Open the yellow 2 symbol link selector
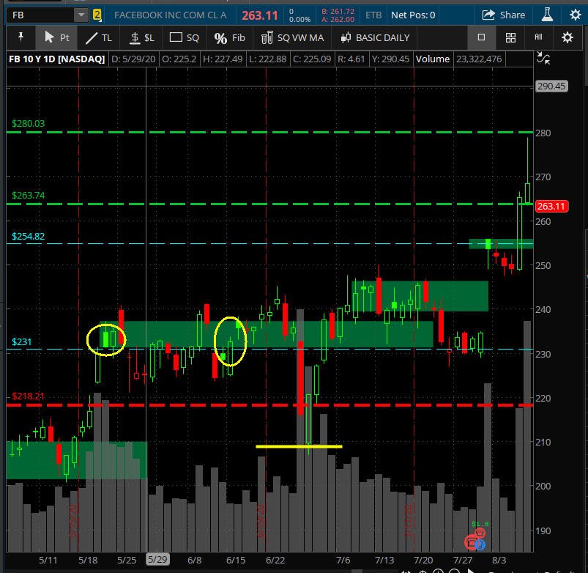Image resolution: width=588 pixels, height=573 pixels. (x=97, y=15)
